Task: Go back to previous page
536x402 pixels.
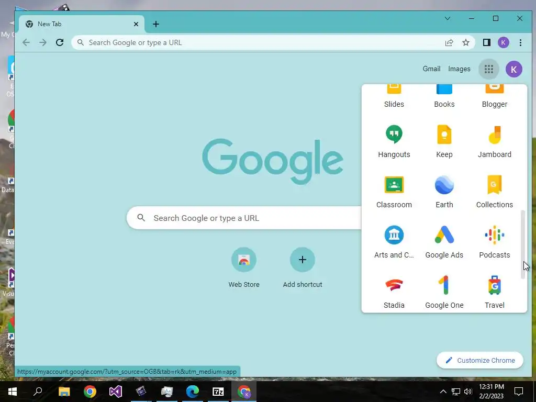Action: tap(26, 42)
